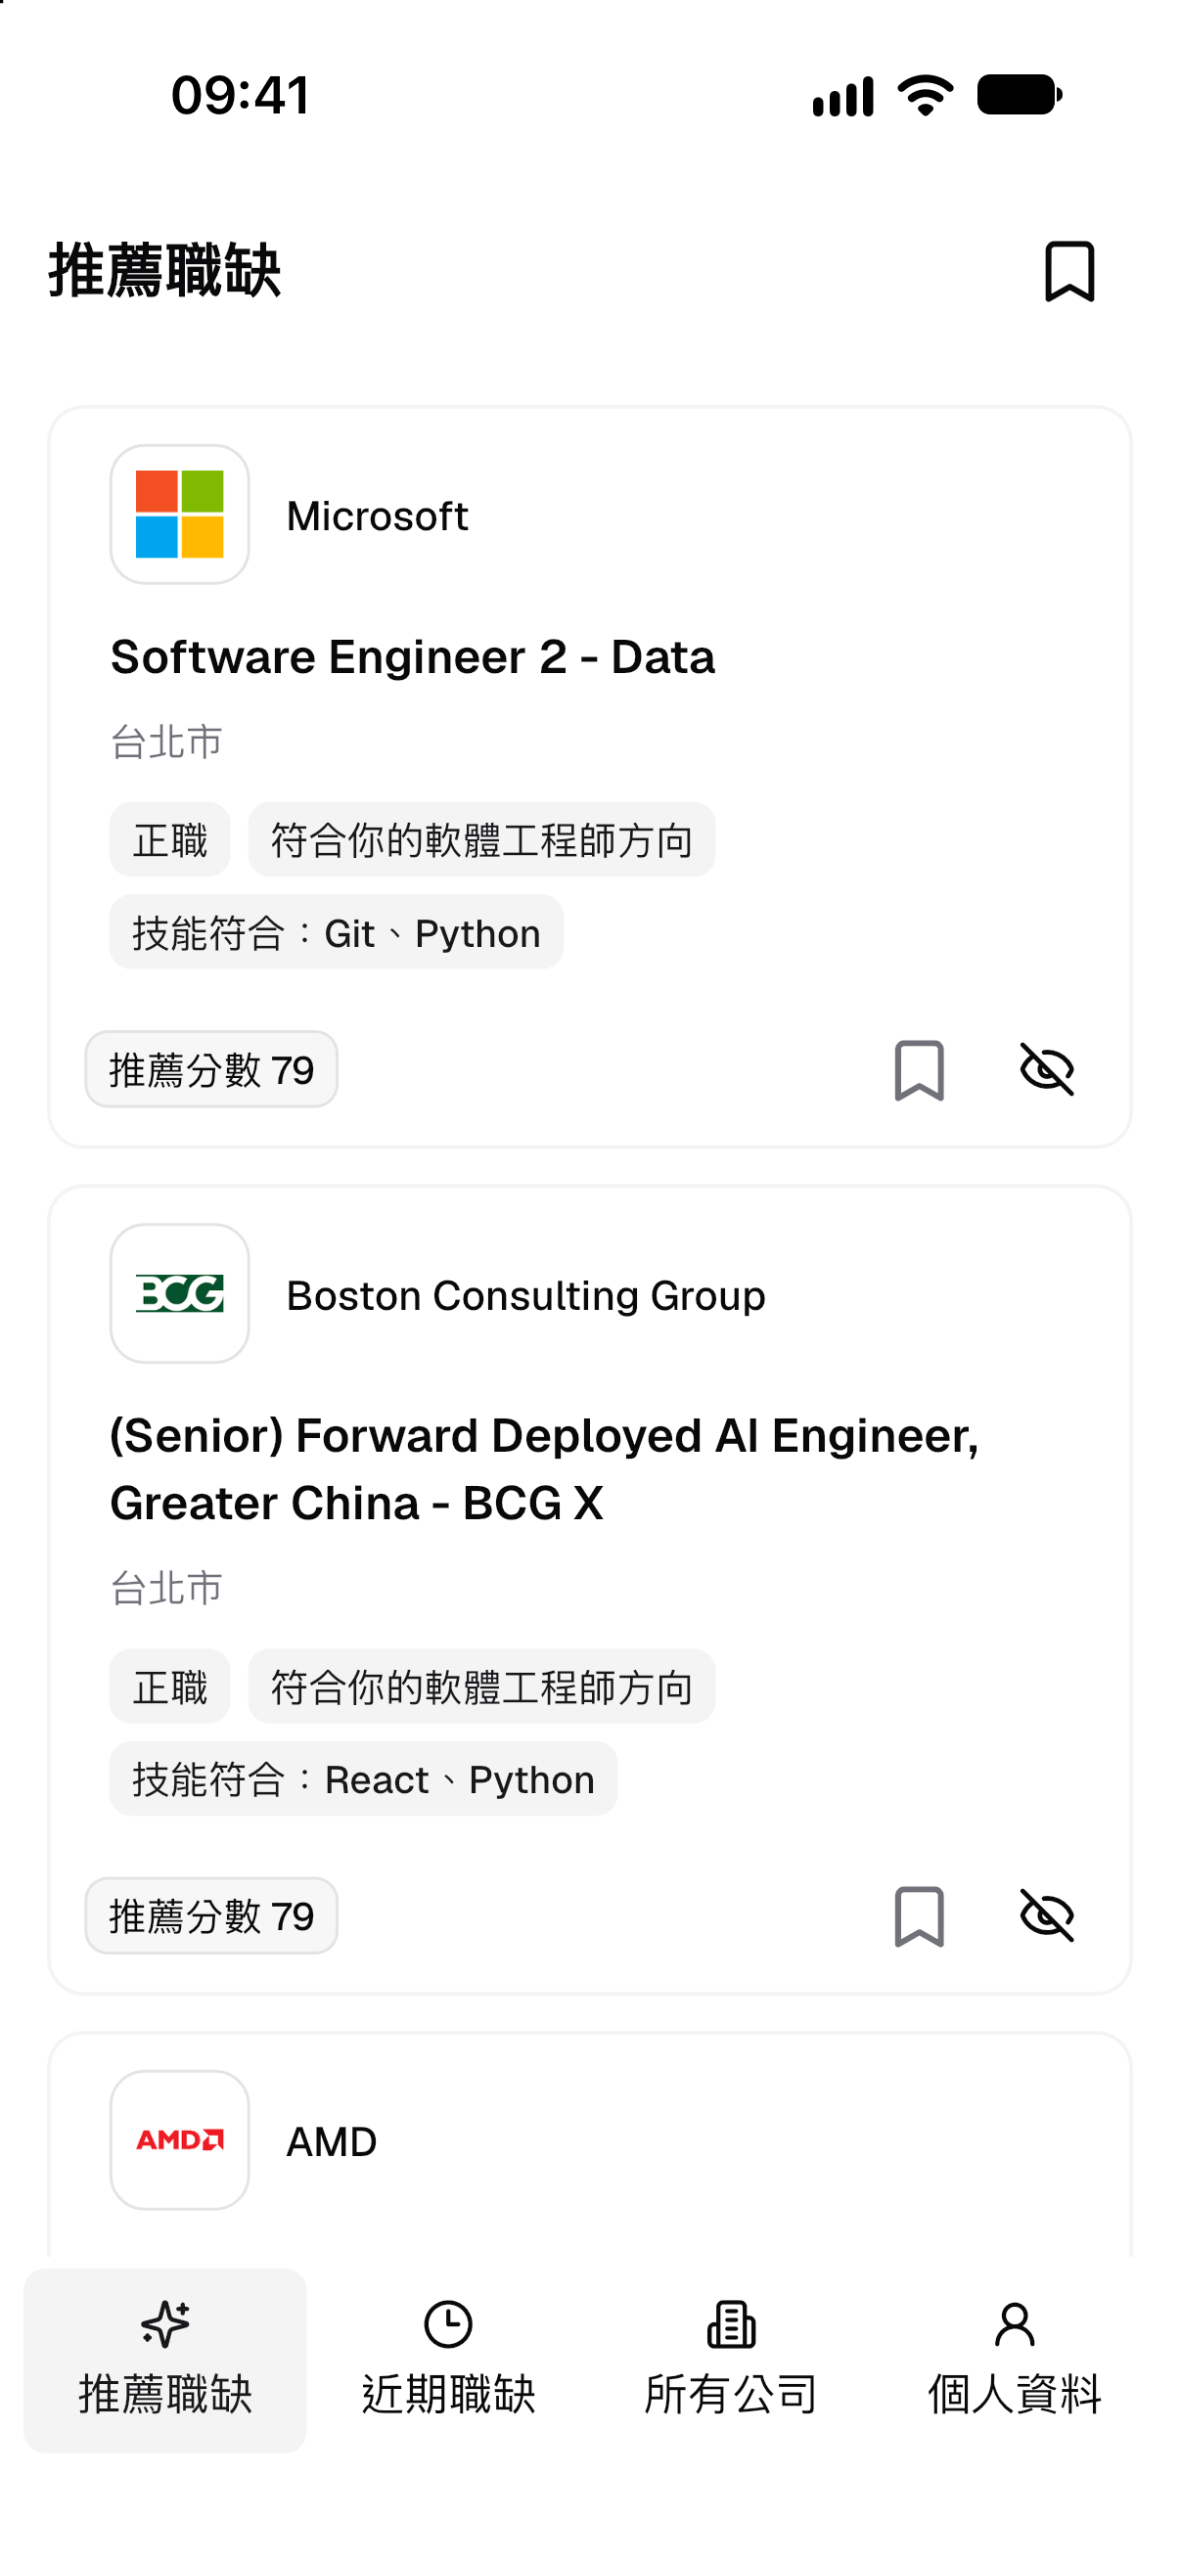Bookmark the Microsoft Software Engineer job
This screenshot has height=2565, width=1180.
point(918,1070)
